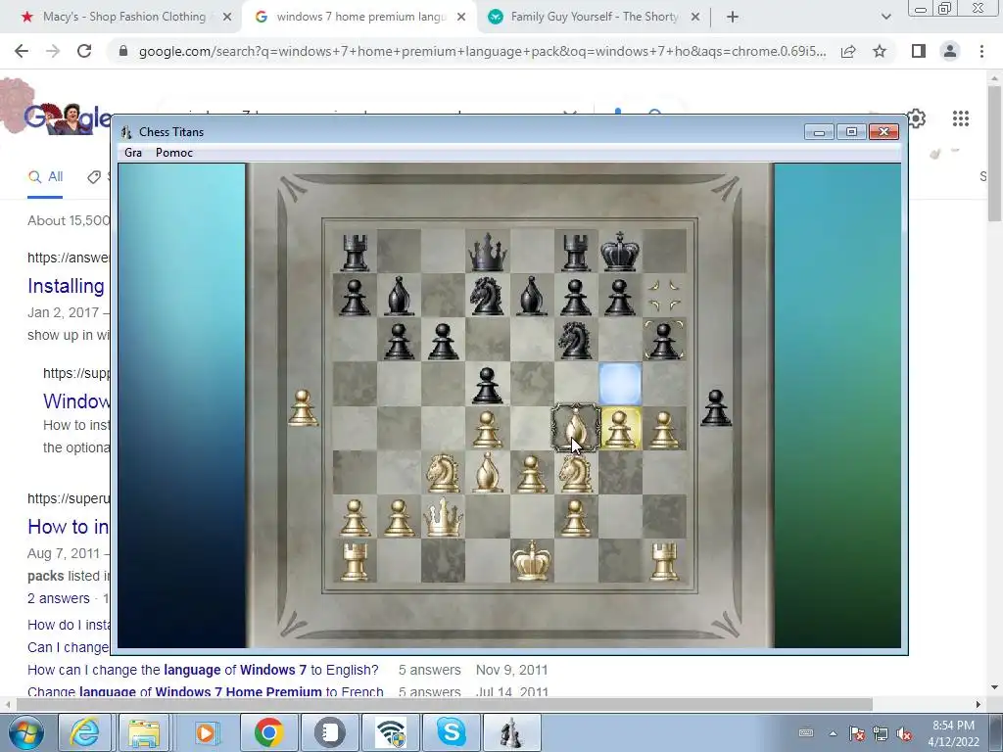Reload the Google search page
Viewport: 1003px width, 752px height.
[84, 51]
